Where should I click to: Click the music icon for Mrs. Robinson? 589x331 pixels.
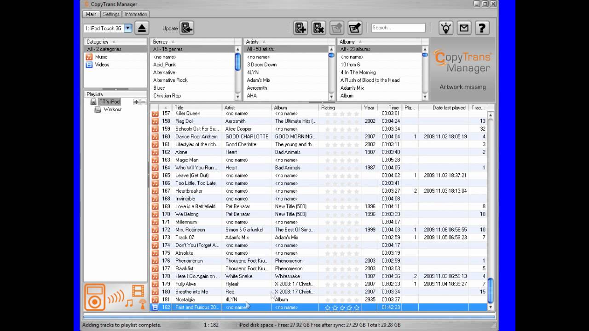(155, 229)
